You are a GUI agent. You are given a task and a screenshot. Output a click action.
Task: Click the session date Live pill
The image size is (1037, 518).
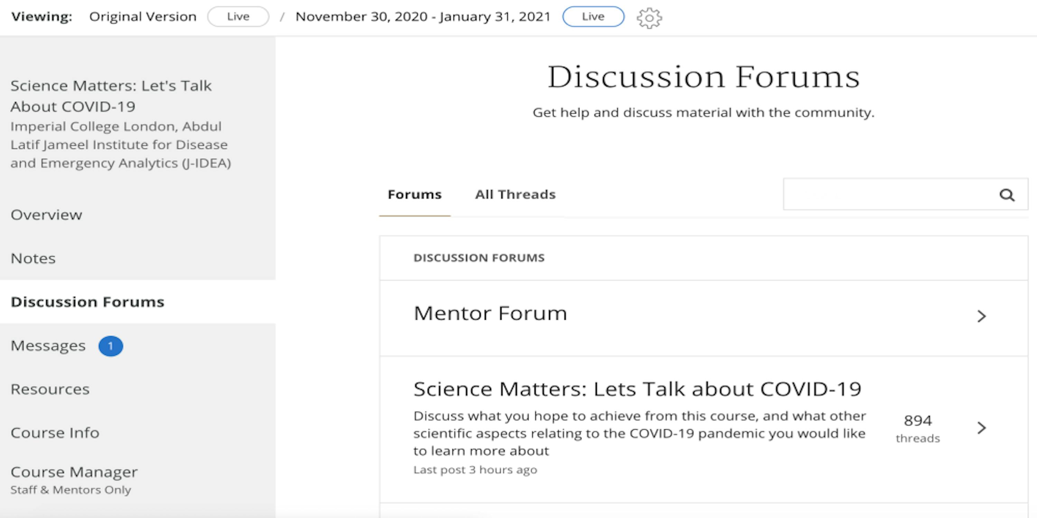594,17
